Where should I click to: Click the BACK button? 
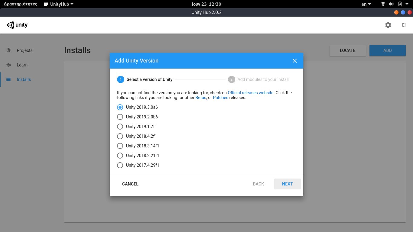click(x=259, y=184)
